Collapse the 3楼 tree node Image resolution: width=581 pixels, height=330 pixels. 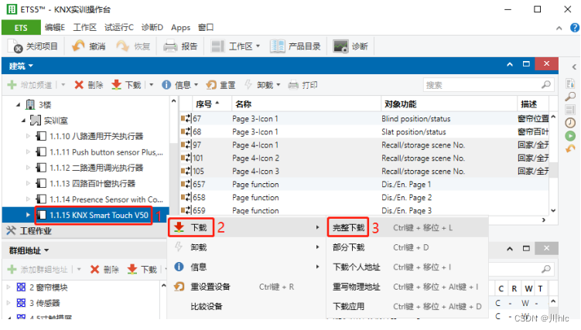[17, 104]
